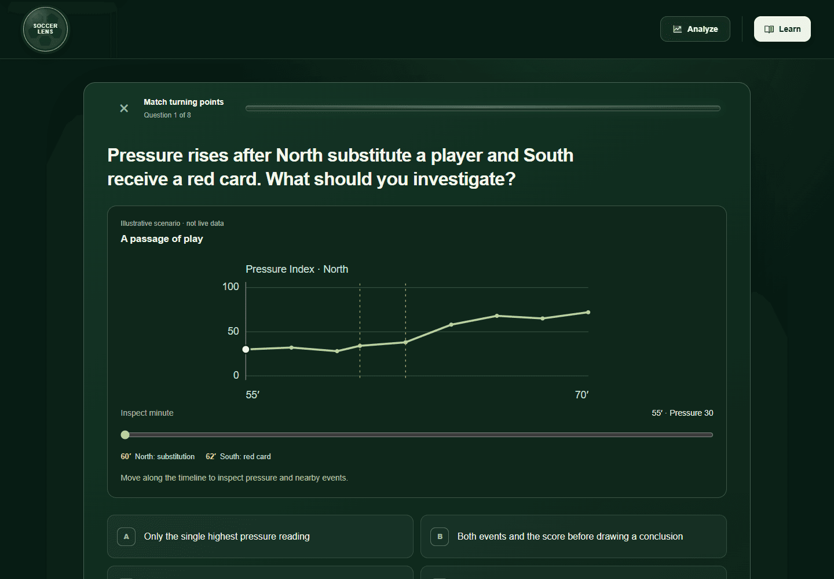The width and height of the screenshot is (834, 579).
Task: Click the 'A' letter badge on answer A
Action: pos(126,537)
